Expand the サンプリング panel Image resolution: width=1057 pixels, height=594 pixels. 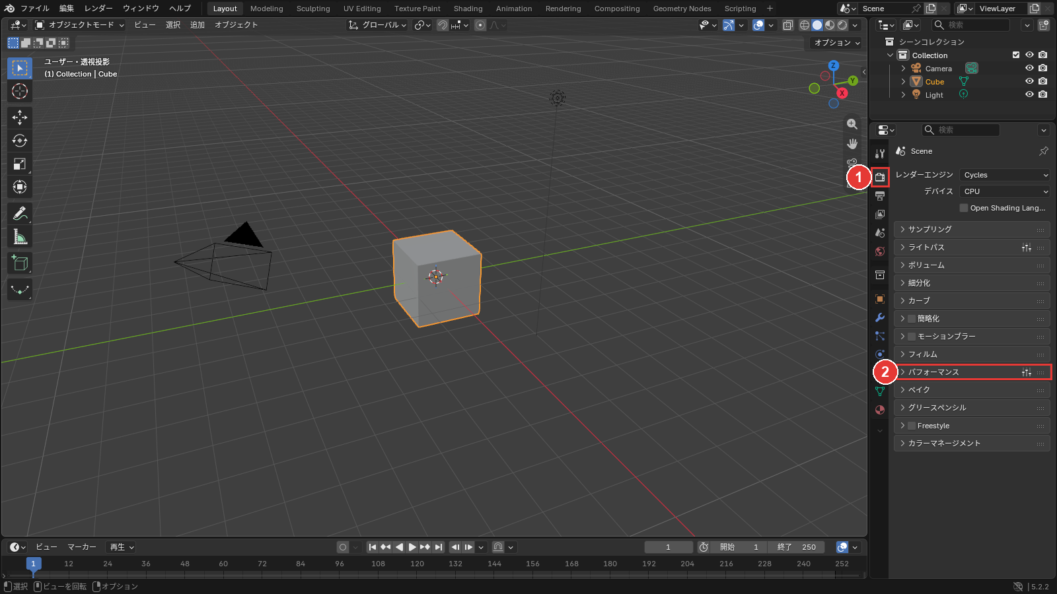tap(972, 229)
